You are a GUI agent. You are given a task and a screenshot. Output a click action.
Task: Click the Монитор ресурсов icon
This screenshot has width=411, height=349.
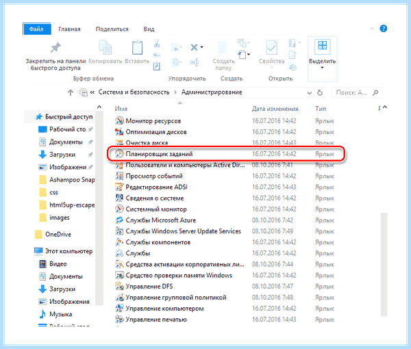[119, 120]
